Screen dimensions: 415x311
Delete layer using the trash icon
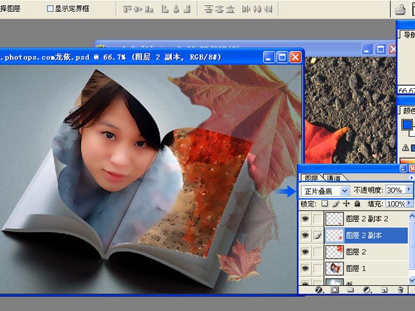coord(401,290)
